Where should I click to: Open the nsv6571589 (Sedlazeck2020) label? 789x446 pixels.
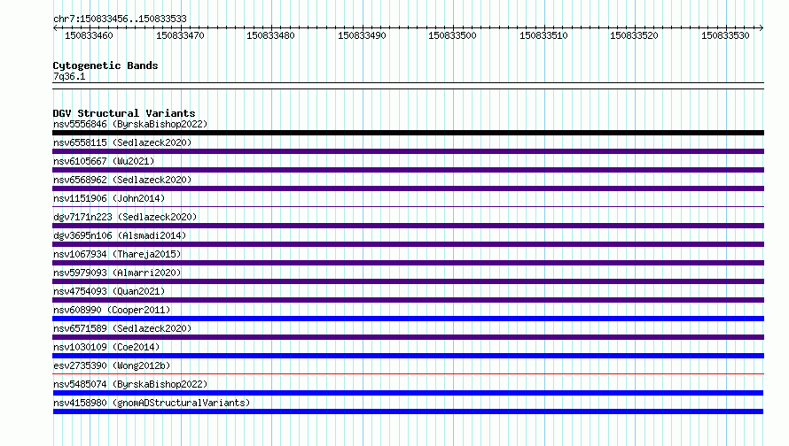tap(122, 328)
